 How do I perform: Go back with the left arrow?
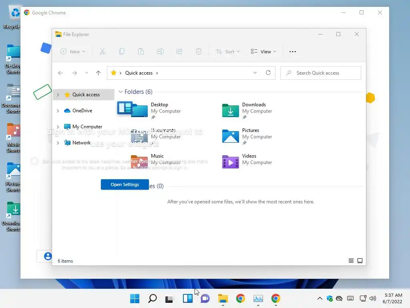60,73
